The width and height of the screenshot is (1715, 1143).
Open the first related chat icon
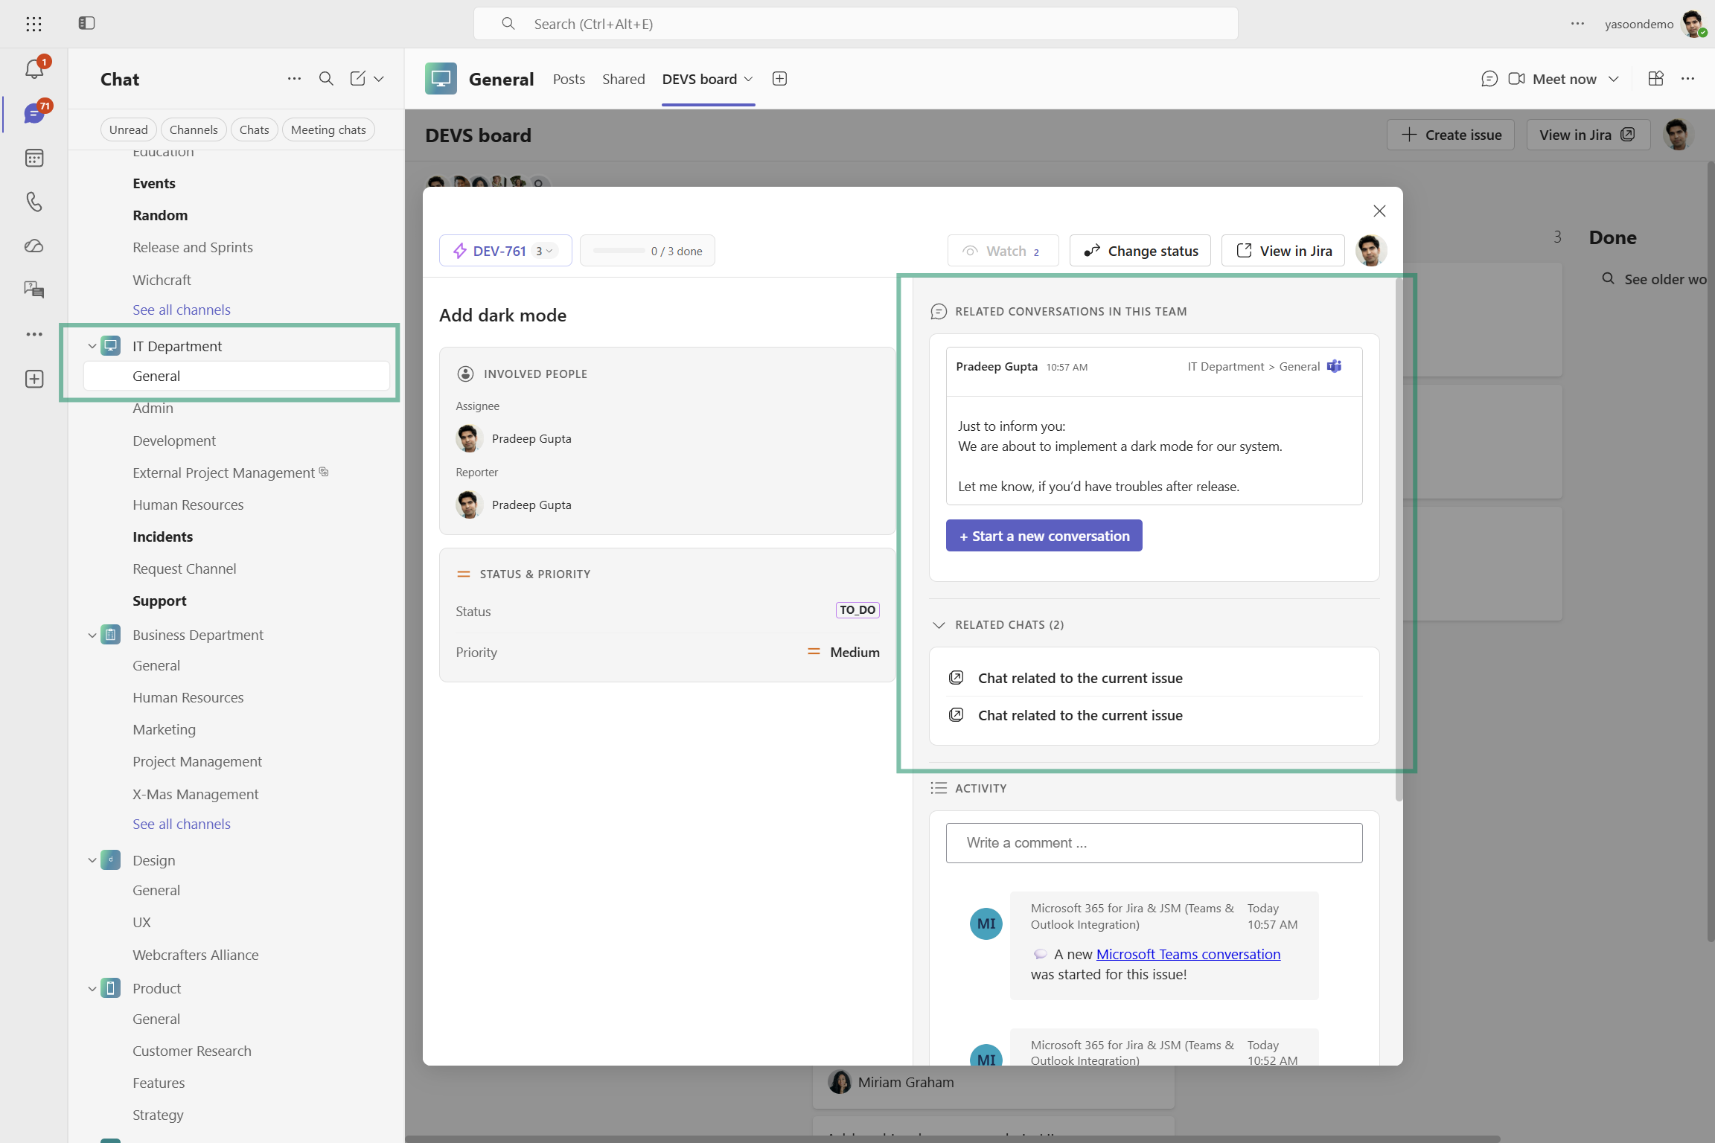coord(956,678)
